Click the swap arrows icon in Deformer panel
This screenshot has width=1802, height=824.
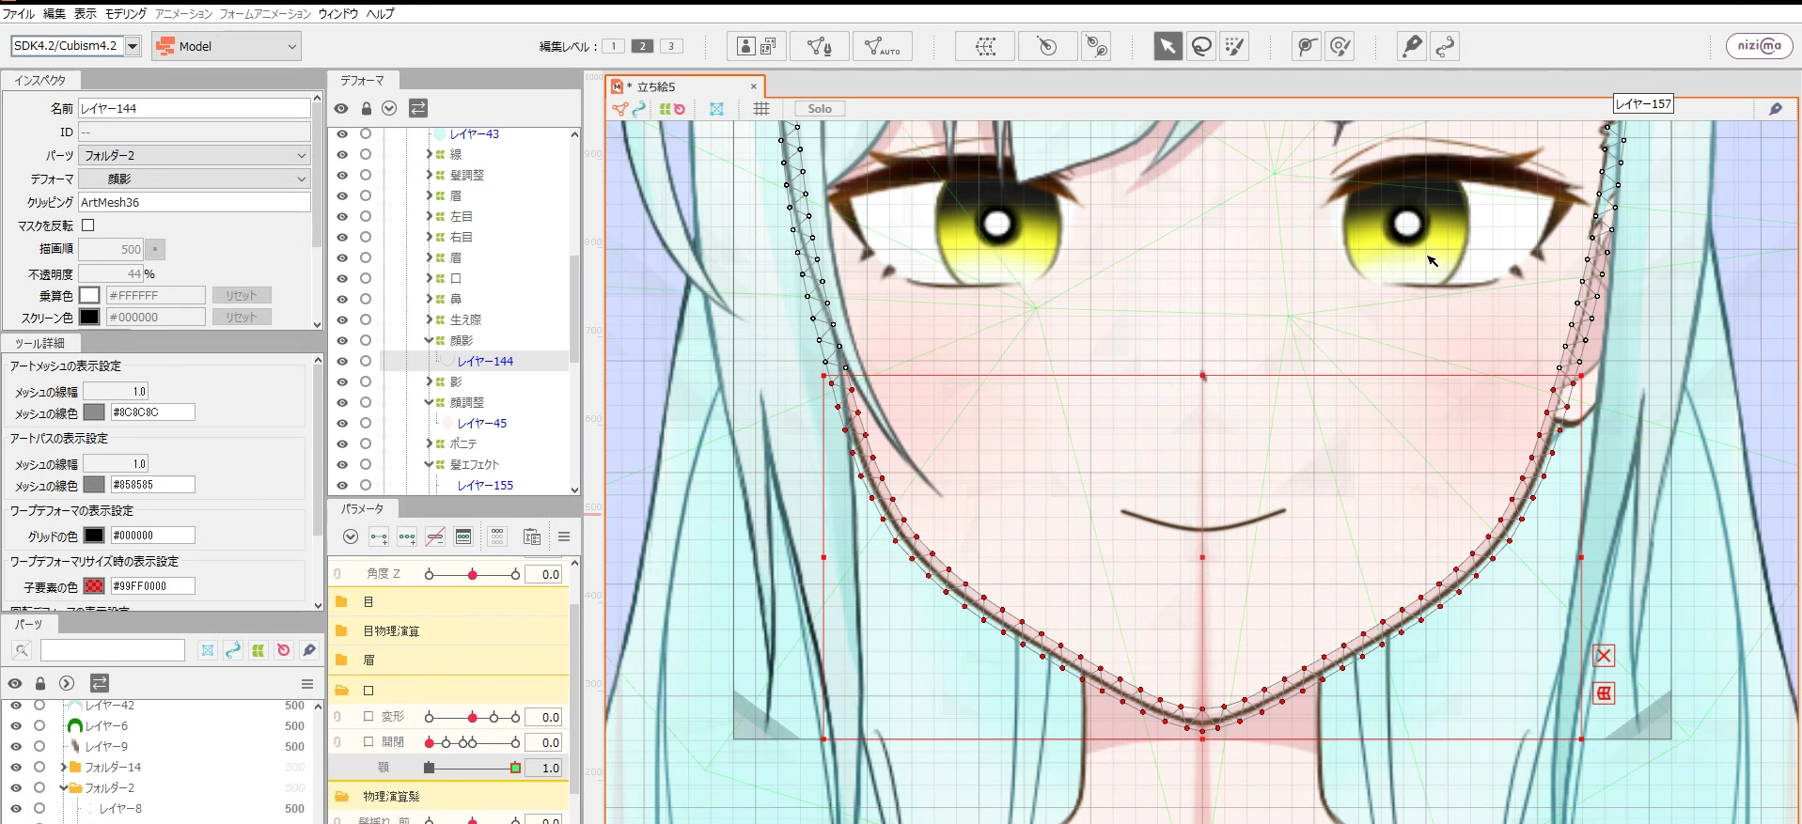(418, 108)
